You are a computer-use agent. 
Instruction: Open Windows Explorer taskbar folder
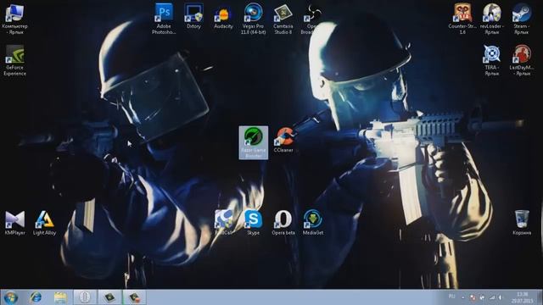(x=60, y=297)
